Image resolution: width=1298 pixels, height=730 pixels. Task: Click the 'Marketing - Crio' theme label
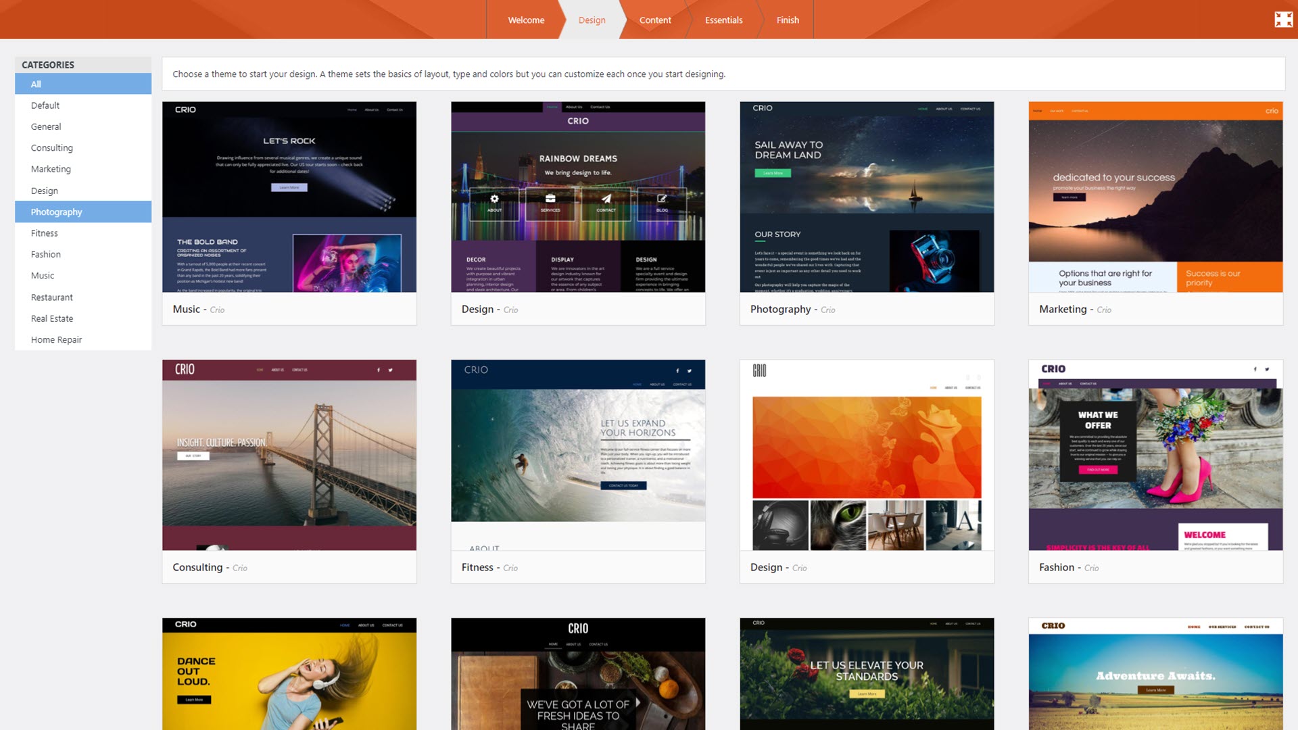(x=1075, y=310)
